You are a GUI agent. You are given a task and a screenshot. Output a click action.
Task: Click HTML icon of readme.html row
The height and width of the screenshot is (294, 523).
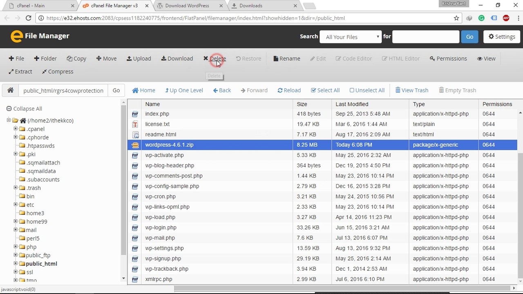point(135,134)
